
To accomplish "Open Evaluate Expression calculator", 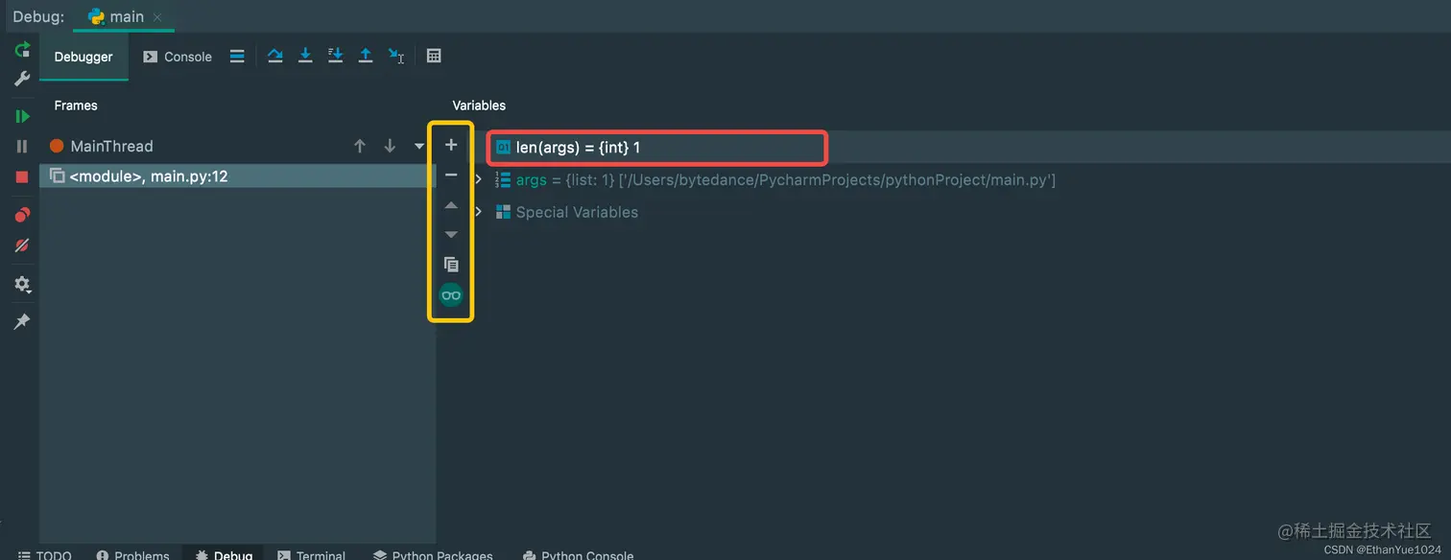I will [x=434, y=56].
